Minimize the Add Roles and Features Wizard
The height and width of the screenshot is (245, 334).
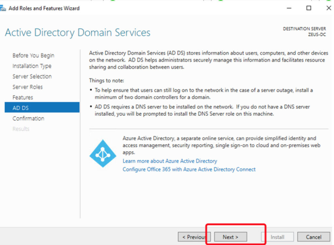coord(289,8)
